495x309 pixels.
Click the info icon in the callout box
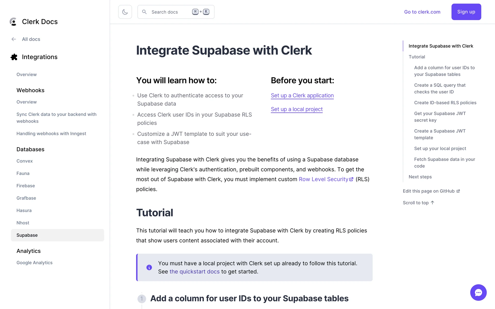[x=149, y=268]
